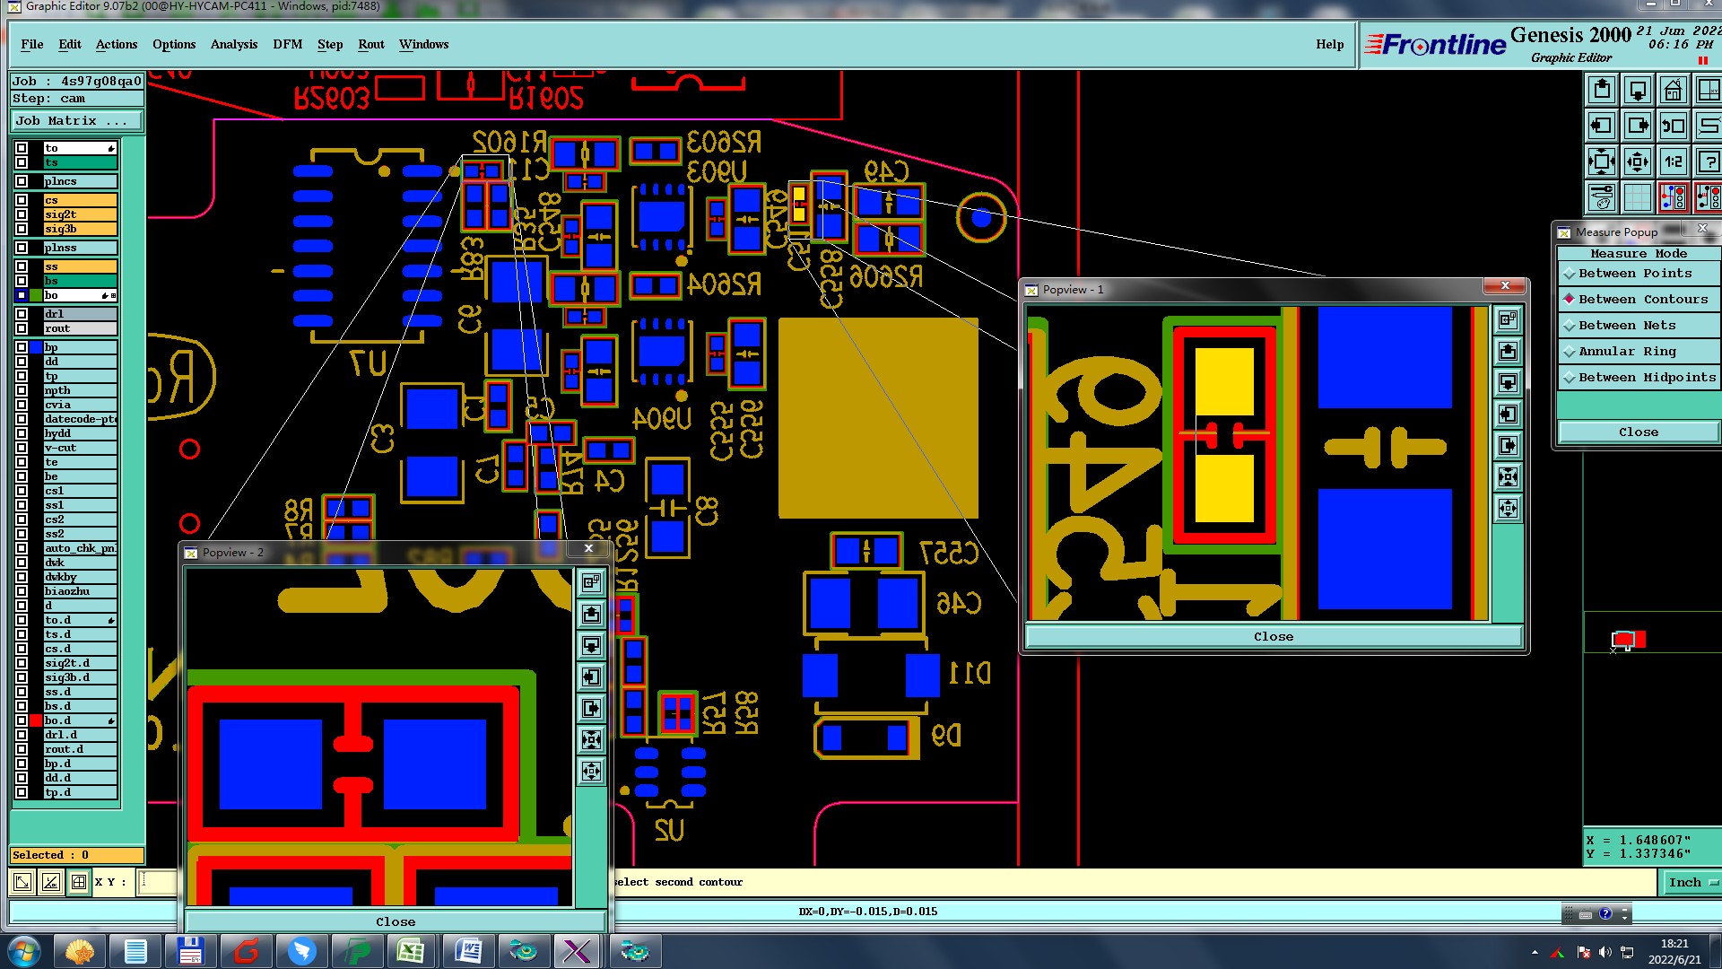The height and width of the screenshot is (969, 1722).
Task: Select Between Points measure mode
Action: click(1634, 274)
